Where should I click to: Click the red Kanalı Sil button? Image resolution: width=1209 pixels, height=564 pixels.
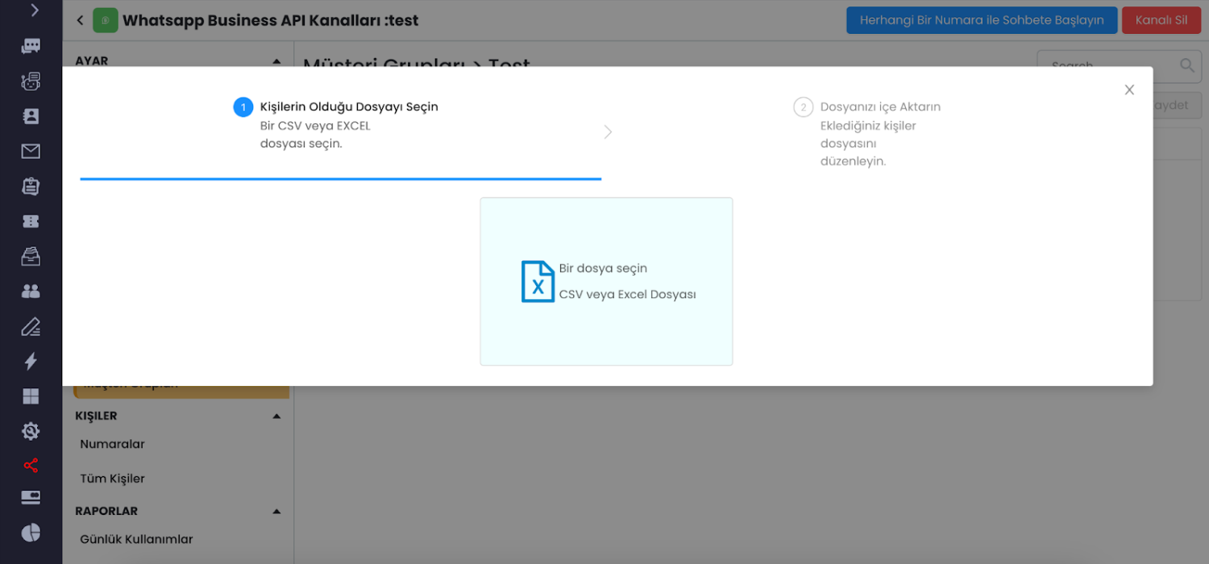pyautogui.click(x=1161, y=20)
